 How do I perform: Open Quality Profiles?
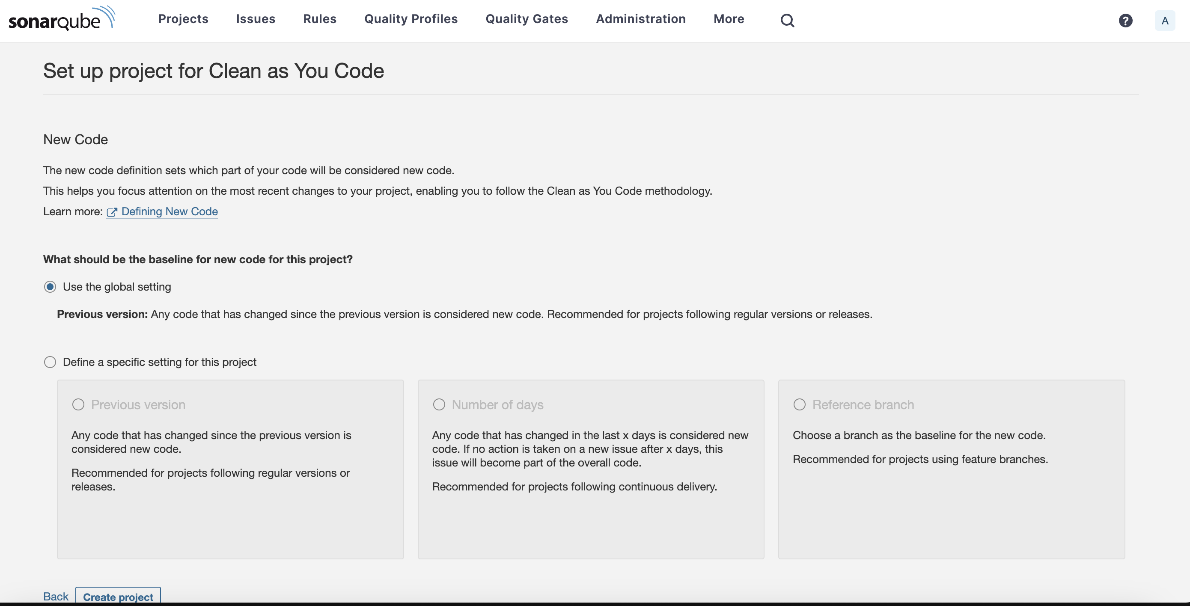tap(411, 19)
